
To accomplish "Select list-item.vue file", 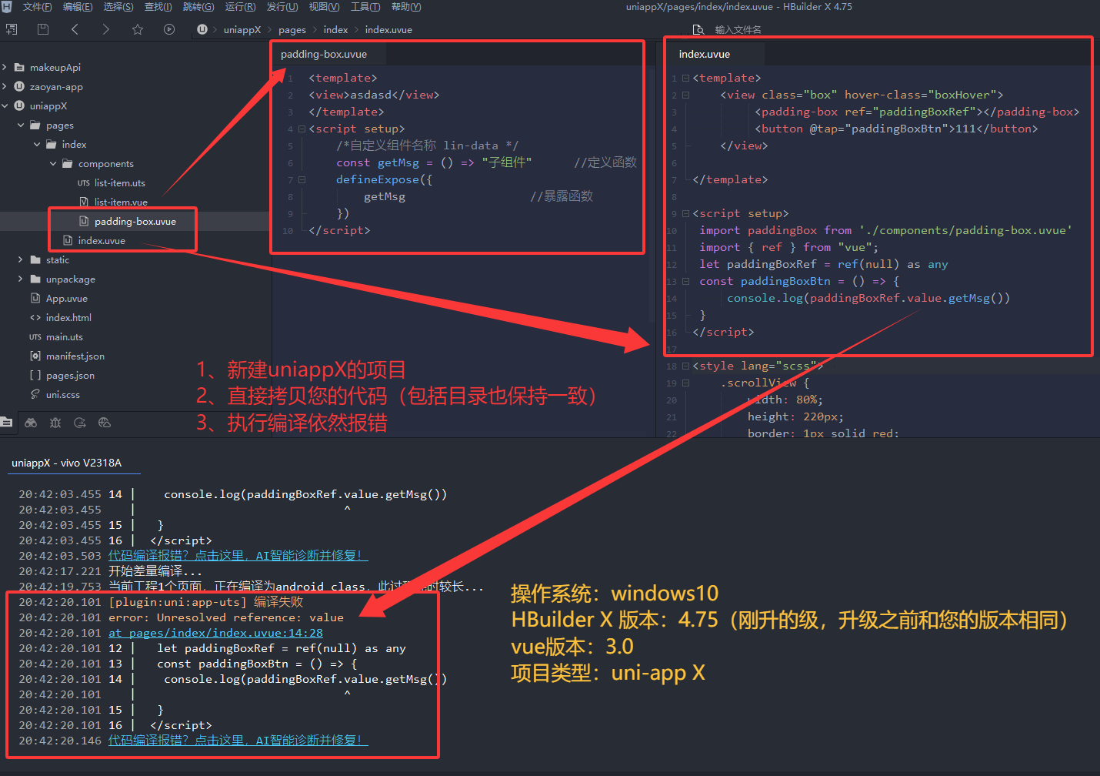I will click(121, 202).
